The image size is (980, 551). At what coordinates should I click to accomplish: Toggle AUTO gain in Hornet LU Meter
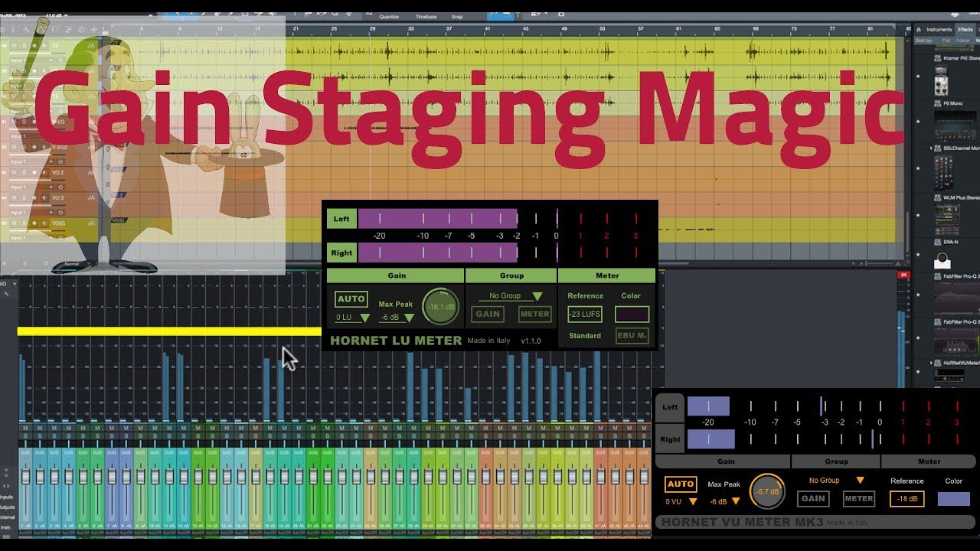pos(351,299)
